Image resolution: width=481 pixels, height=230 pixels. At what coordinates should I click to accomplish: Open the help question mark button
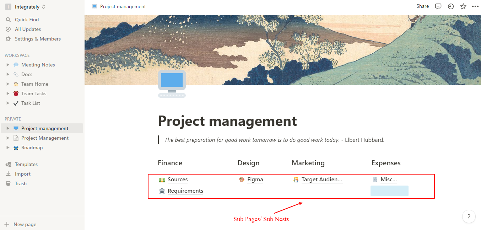point(469,216)
